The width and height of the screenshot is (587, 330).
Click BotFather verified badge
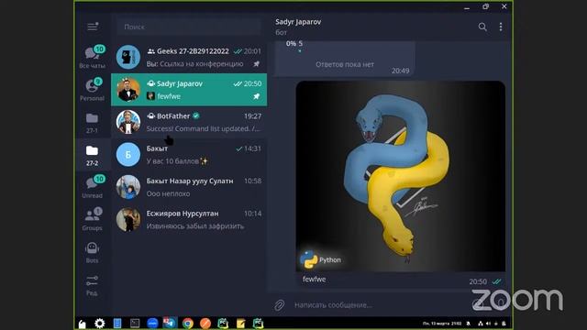(x=195, y=116)
